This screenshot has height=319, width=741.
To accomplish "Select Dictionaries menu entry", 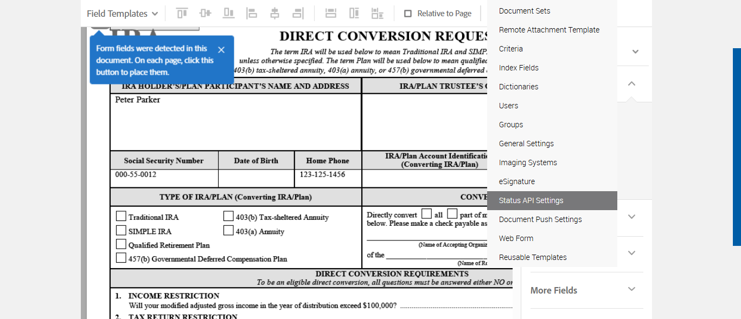I will 552,87.
